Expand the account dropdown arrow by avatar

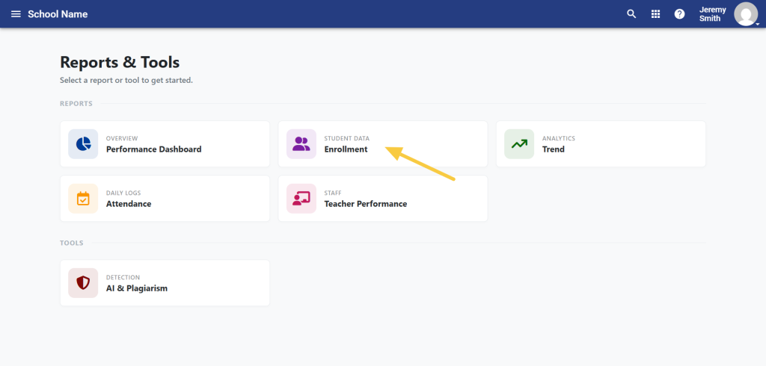[x=757, y=23]
